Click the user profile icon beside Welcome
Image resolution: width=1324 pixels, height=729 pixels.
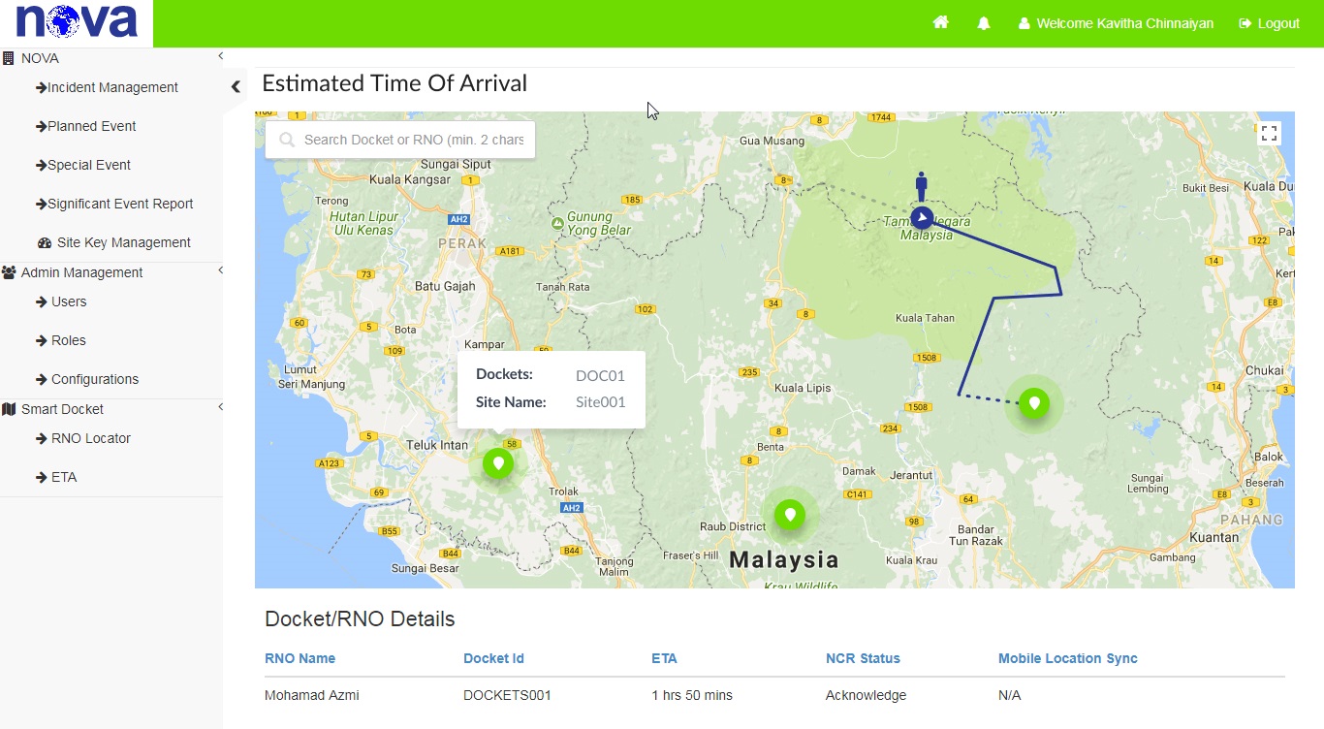click(x=1024, y=23)
